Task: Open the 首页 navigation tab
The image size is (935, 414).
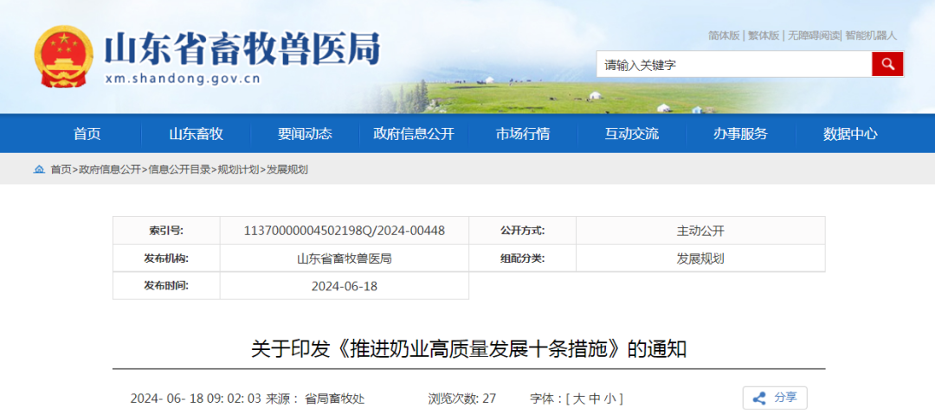Action: click(87, 134)
